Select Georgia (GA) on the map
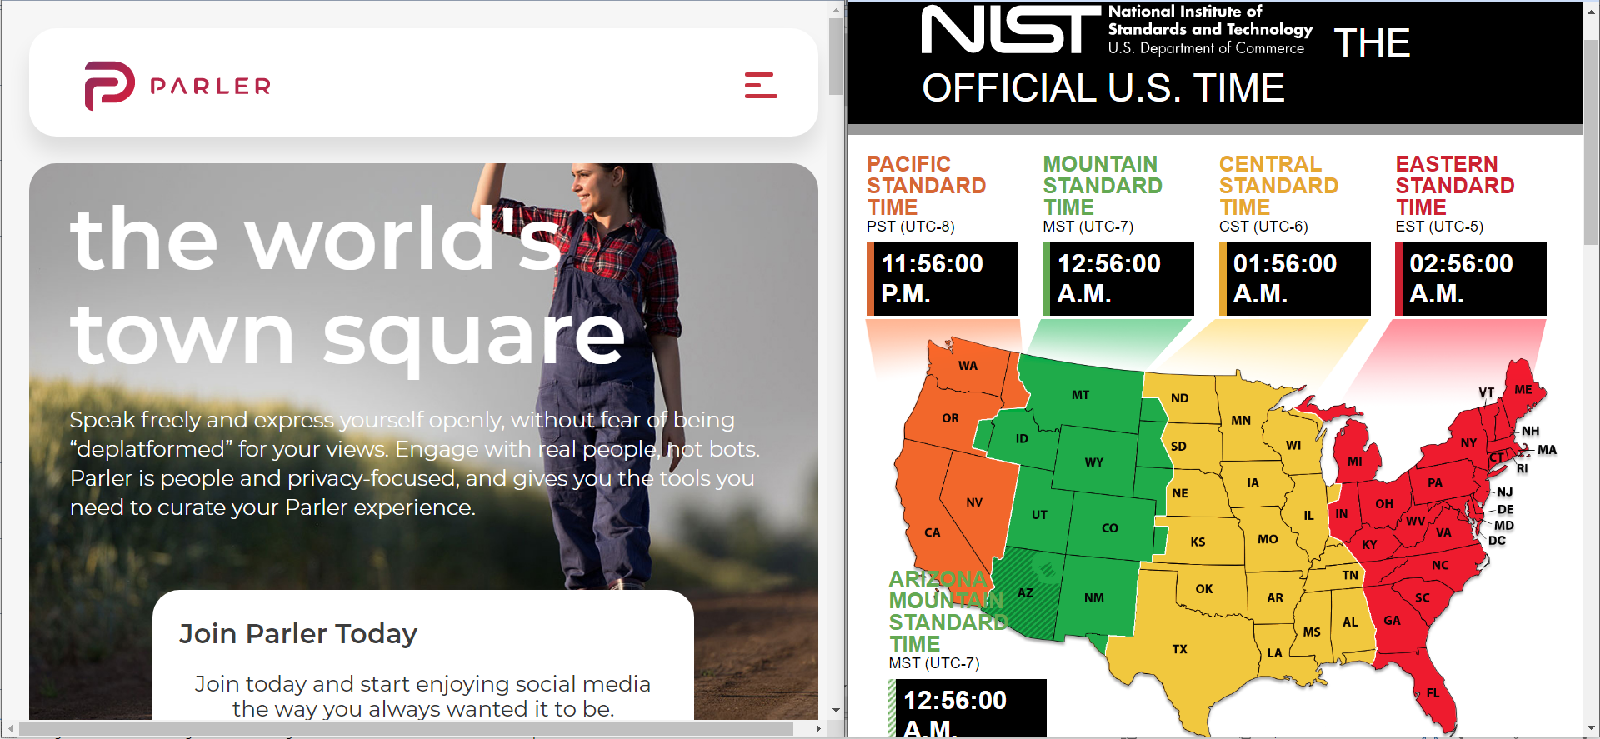Image resolution: width=1600 pixels, height=739 pixels. click(1392, 621)
